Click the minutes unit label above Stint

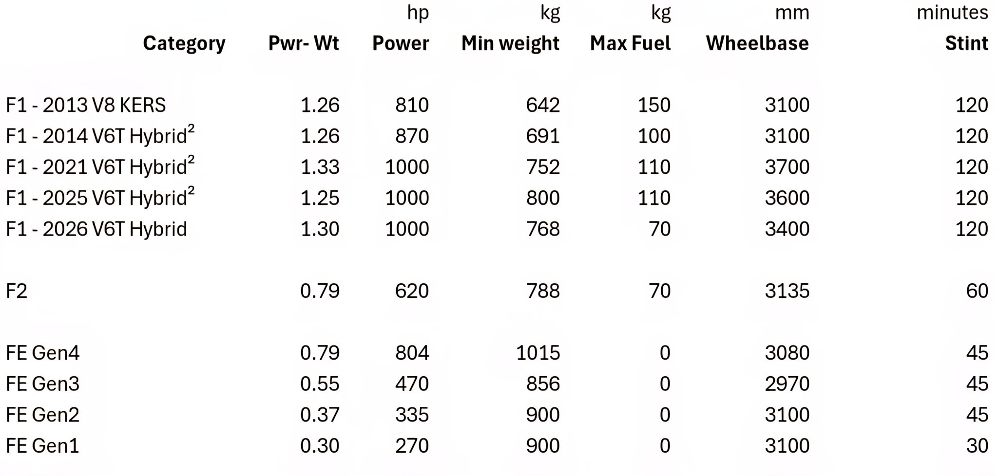tap(952, 12)
